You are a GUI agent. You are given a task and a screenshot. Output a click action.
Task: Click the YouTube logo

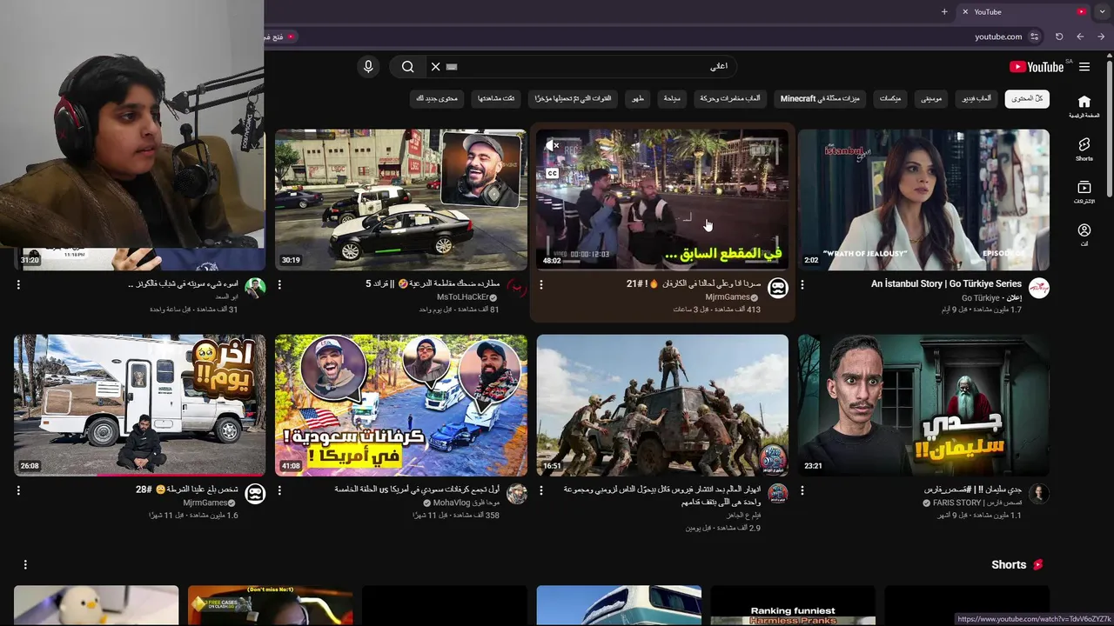pyautogui.click(x=1037, y=67)
